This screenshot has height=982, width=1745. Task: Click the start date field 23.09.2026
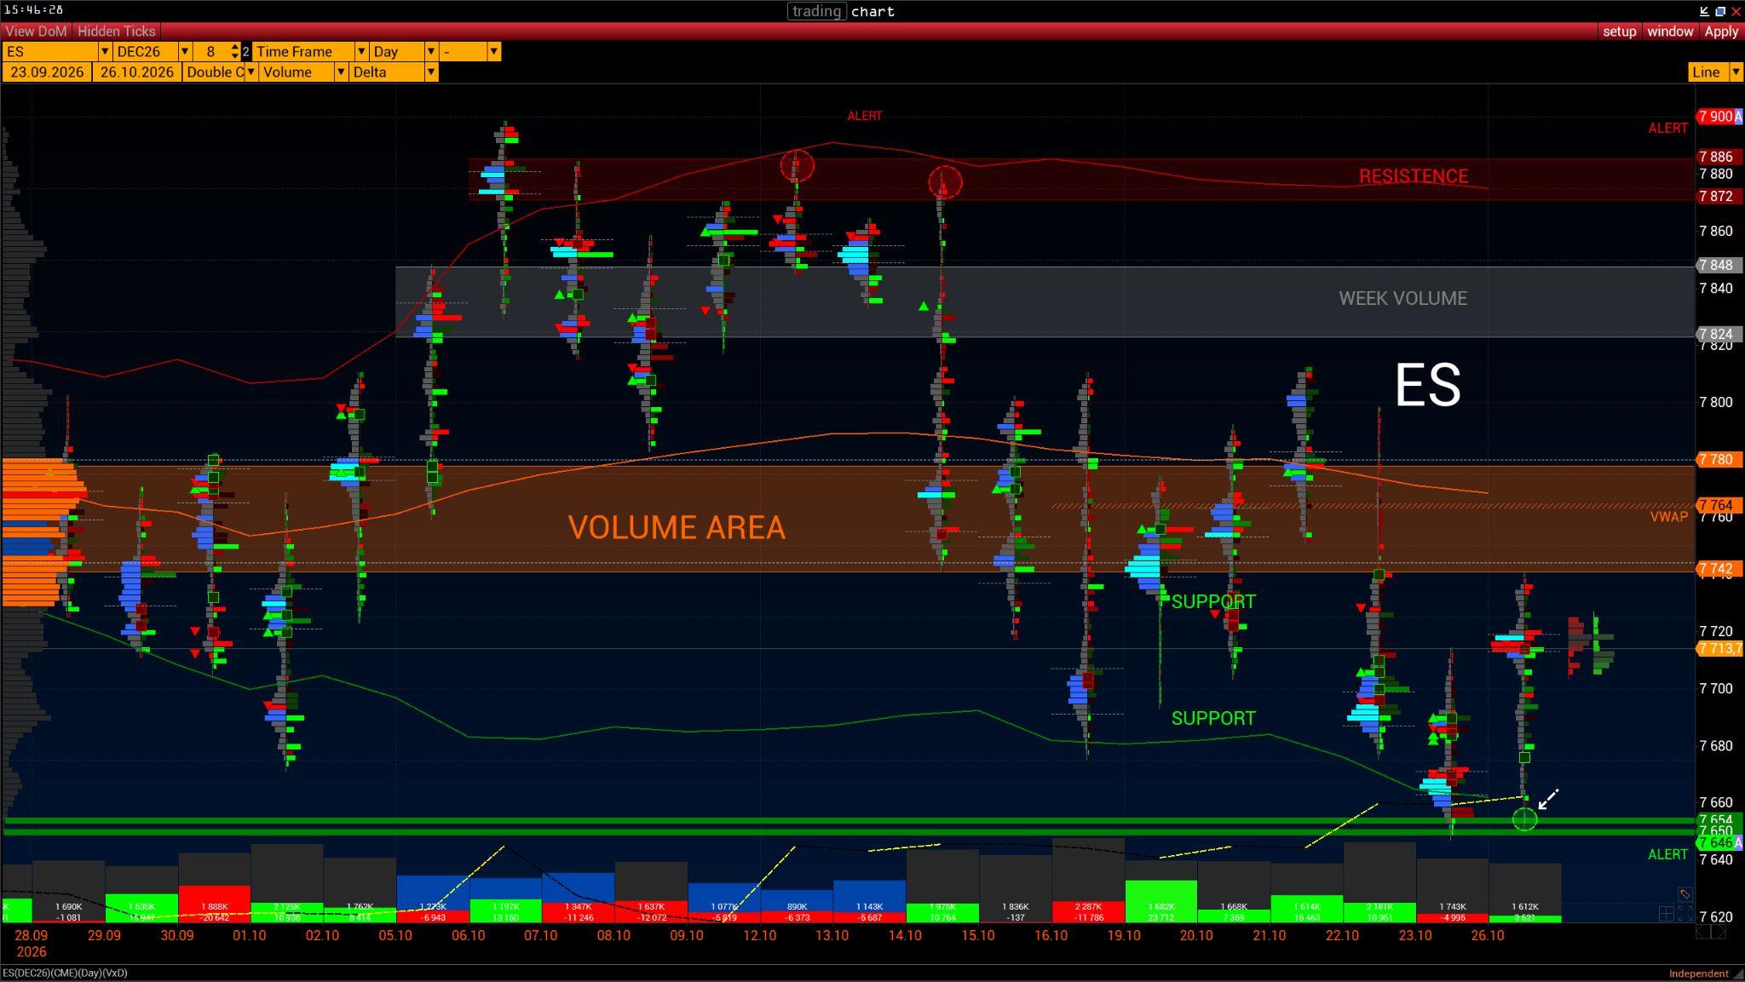47,72
